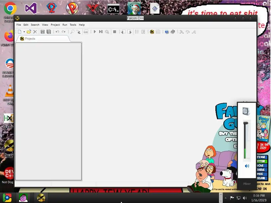Open the File menu

[19, 25]
